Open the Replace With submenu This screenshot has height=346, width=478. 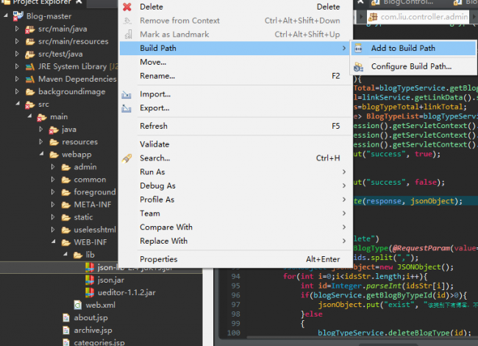(235, 241)
